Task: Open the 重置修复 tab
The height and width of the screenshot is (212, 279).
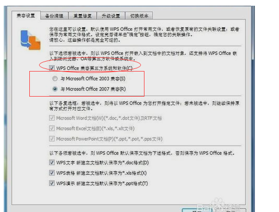Action: pos(83,16)
